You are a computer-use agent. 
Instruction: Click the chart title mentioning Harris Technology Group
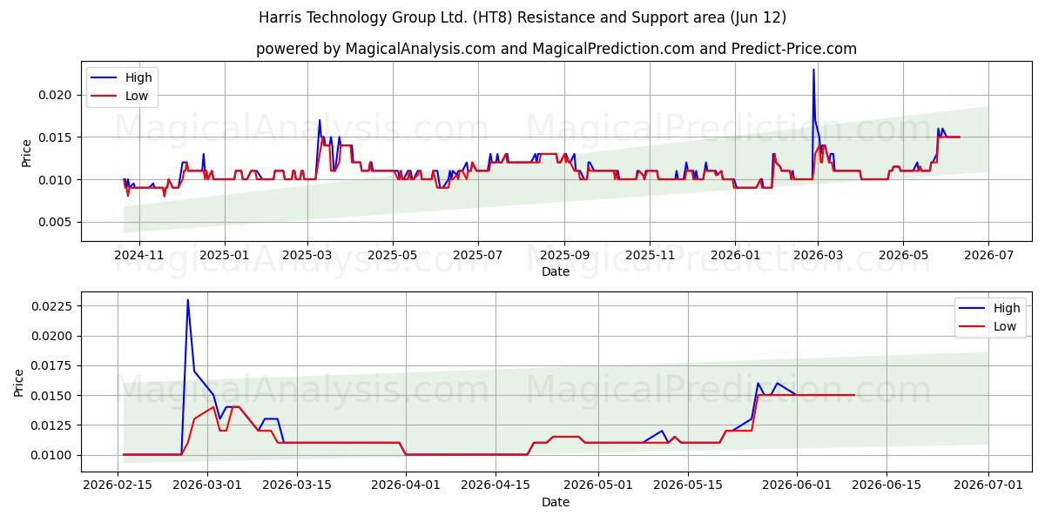(x=522, y=17)
